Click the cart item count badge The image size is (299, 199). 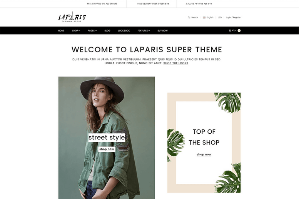point(239,30)
